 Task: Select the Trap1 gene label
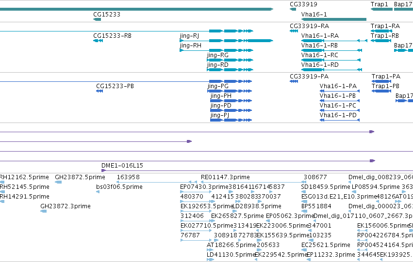pos(380,4)
